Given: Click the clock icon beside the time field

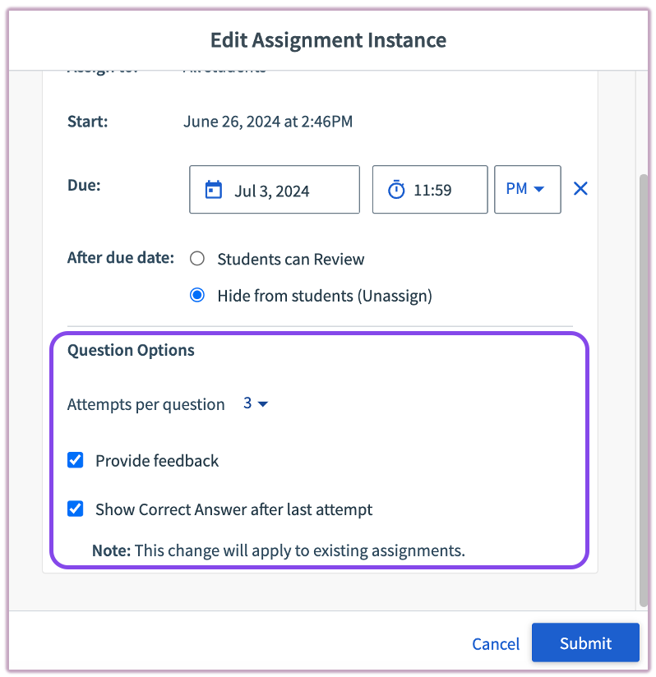Looking at the screenshot, I should click(395, 189).
